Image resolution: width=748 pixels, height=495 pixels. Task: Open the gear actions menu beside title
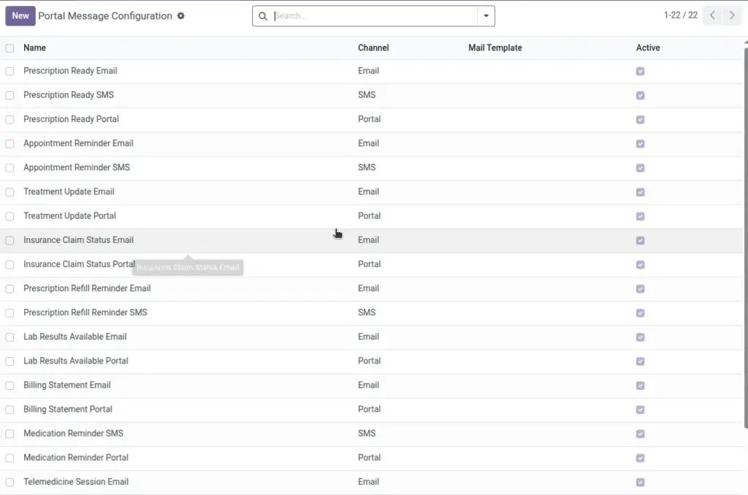[x=181, y=16]
